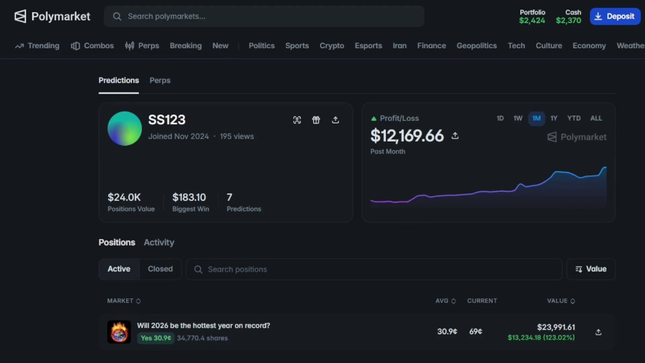Click the 34,770.4 shares text
645x363 pixels.
[x=203, y=338]
